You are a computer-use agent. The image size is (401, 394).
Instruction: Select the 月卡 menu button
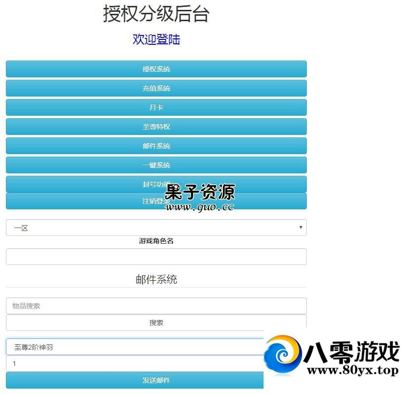pyautogui.click(x=156, y=107)
